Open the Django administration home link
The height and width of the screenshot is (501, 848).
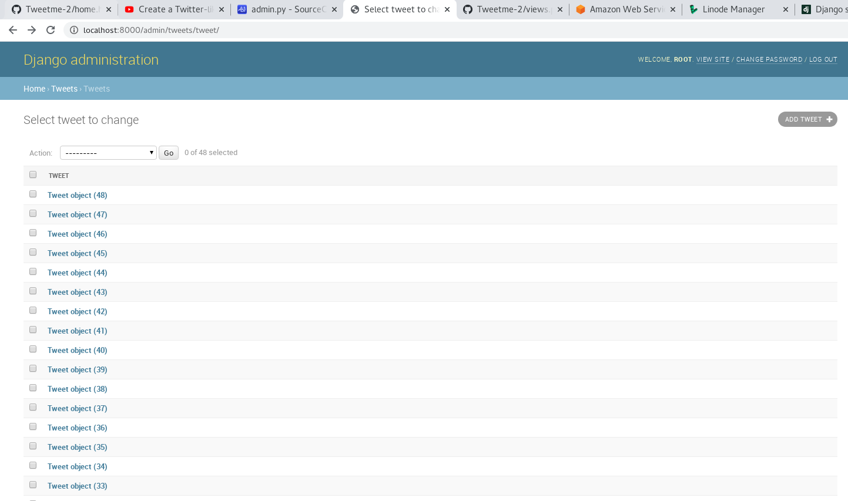tap(91, 60)
